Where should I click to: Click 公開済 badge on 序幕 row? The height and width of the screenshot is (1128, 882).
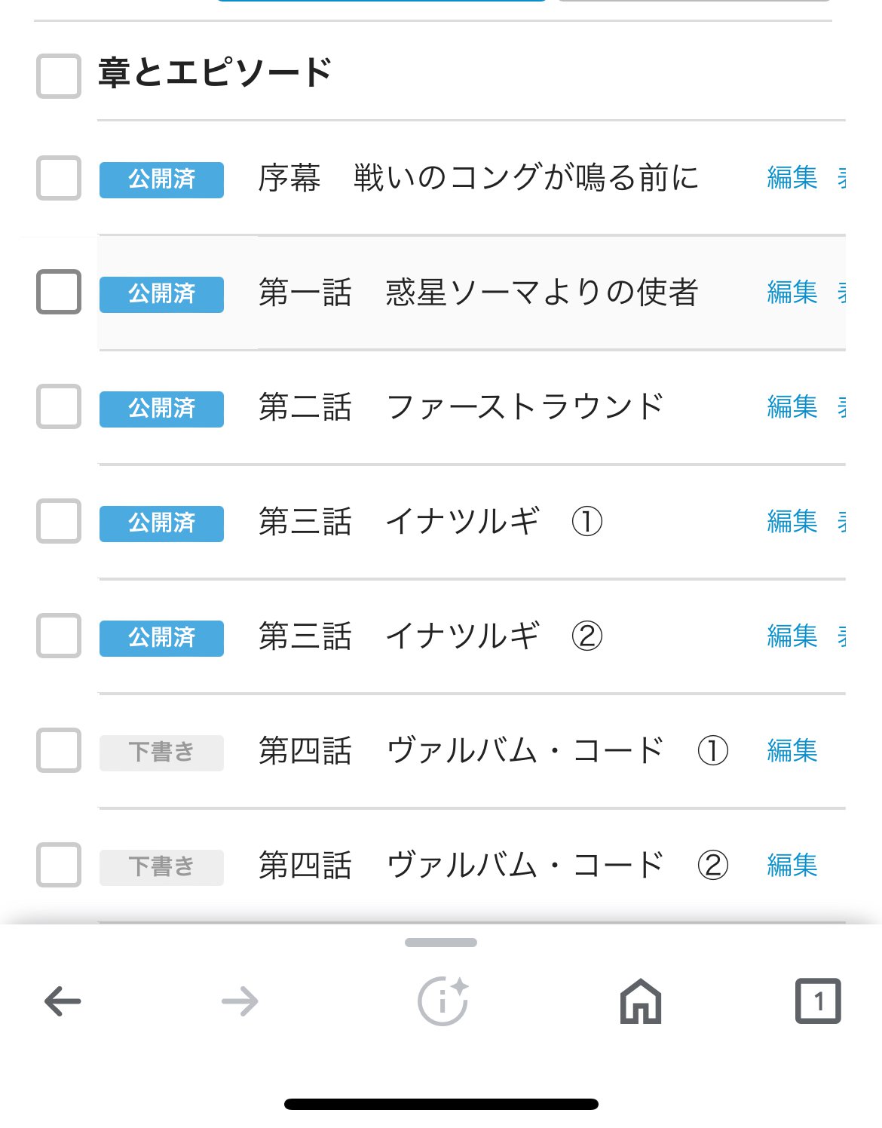(161, 179)
